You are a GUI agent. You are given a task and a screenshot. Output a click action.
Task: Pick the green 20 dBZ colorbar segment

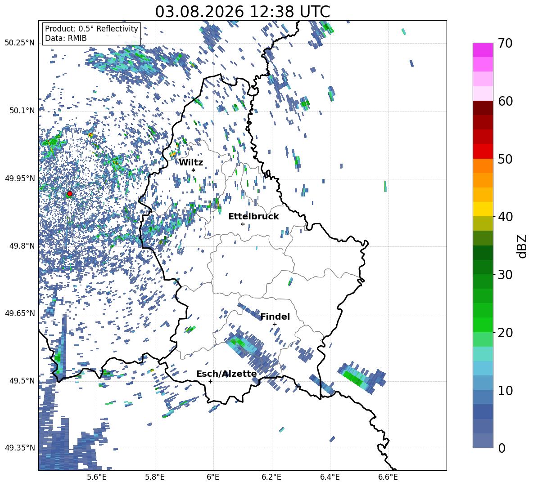(x=483, y=325)
